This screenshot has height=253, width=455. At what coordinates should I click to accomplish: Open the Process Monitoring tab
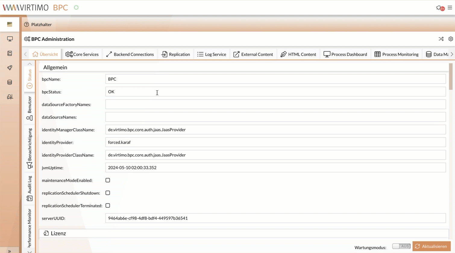pos(397,54)
